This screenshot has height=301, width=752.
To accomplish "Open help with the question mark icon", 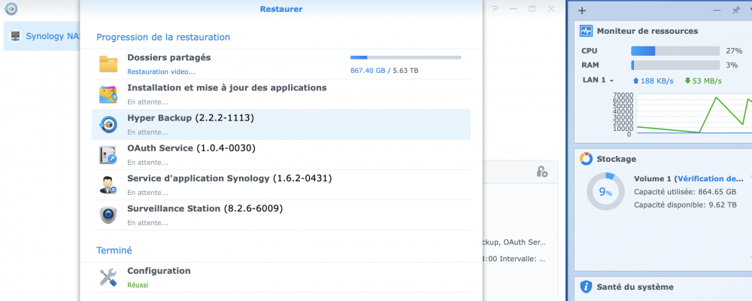I will 495,9.
